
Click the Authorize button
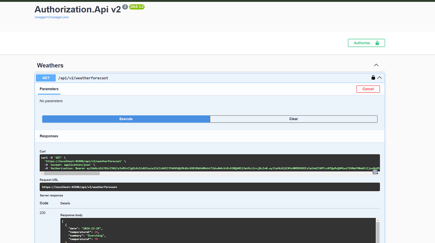[366, 43]
